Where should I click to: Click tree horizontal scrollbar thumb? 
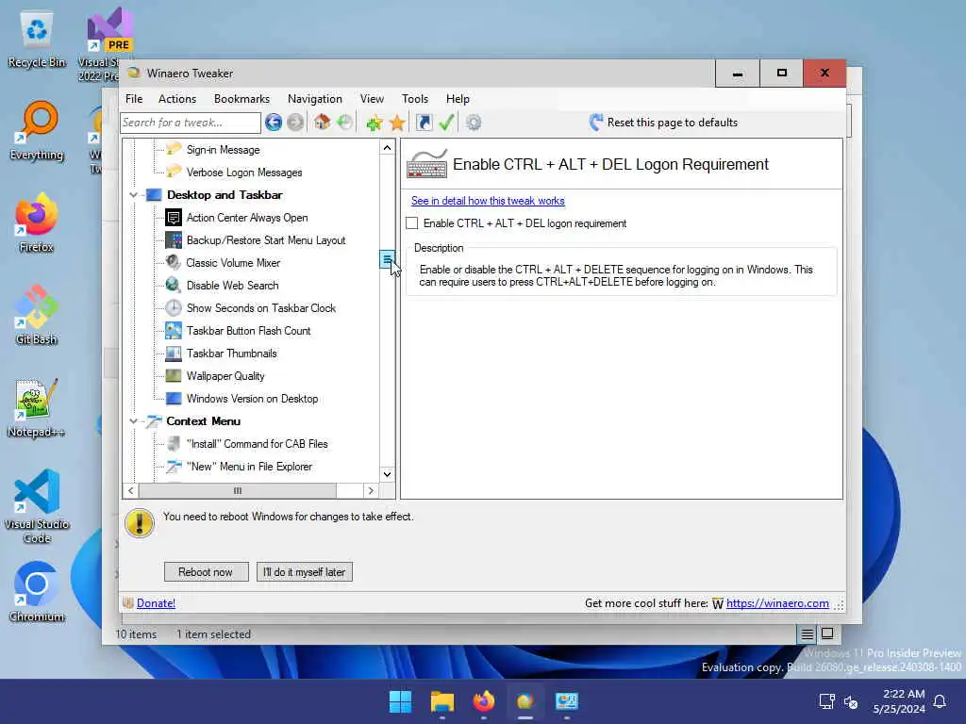(238, 490)
